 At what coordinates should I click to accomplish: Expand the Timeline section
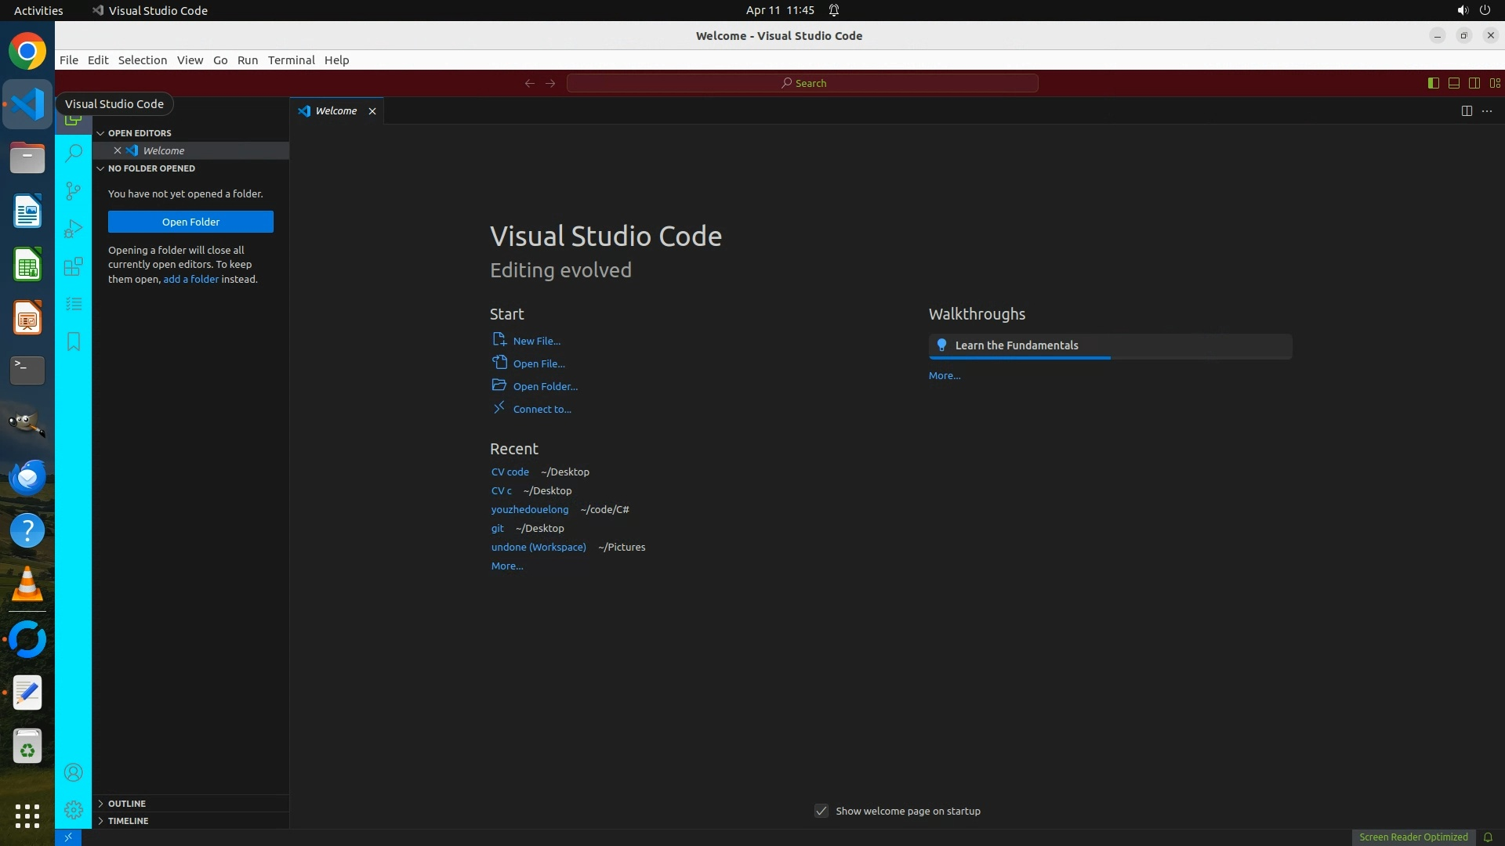pyautogui.click(x=128, y=821)
